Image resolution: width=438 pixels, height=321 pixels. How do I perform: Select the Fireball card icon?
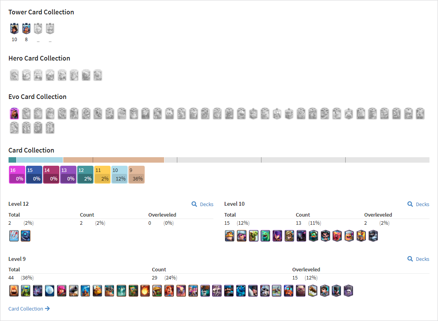tap(145, 291)
